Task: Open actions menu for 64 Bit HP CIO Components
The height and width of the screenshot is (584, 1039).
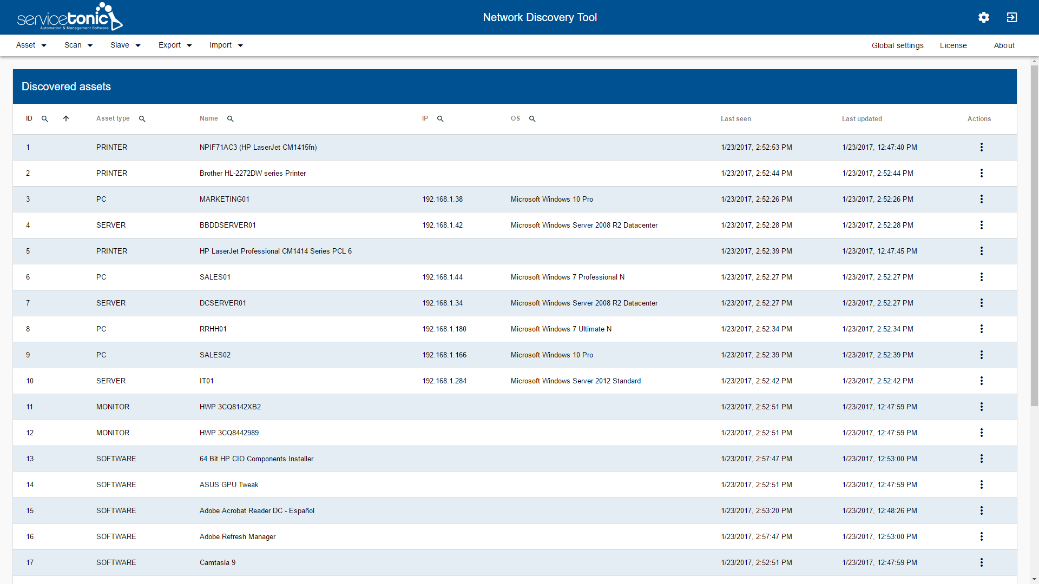Action: coord(982,459)
